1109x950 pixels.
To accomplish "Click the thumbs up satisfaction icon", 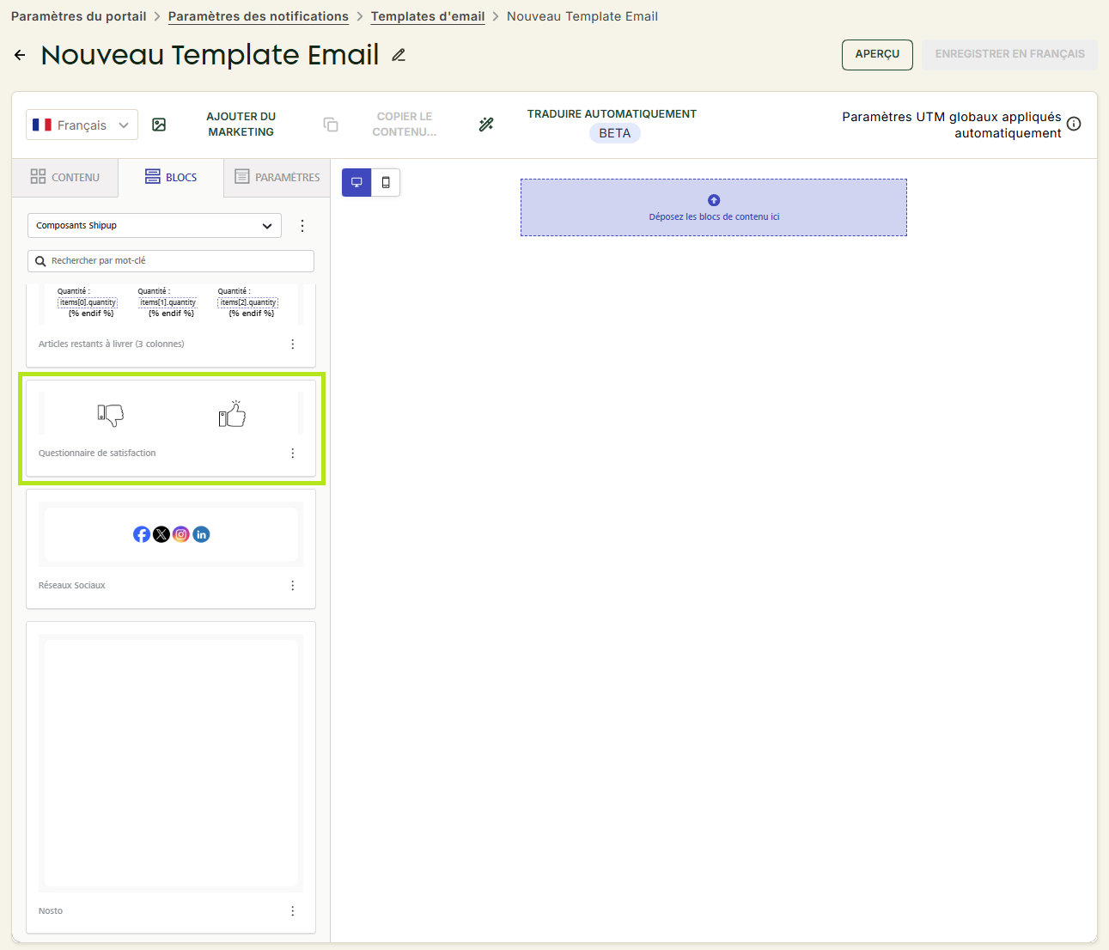I will (x=232, y=414).
